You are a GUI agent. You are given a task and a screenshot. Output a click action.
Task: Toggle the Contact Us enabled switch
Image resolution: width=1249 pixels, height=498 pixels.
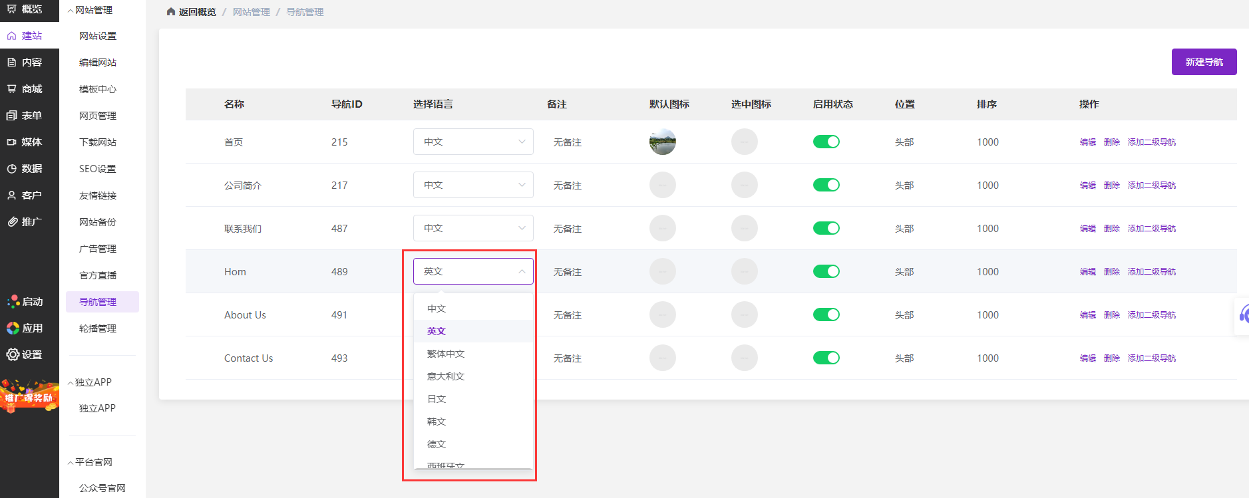click(826, 358)
